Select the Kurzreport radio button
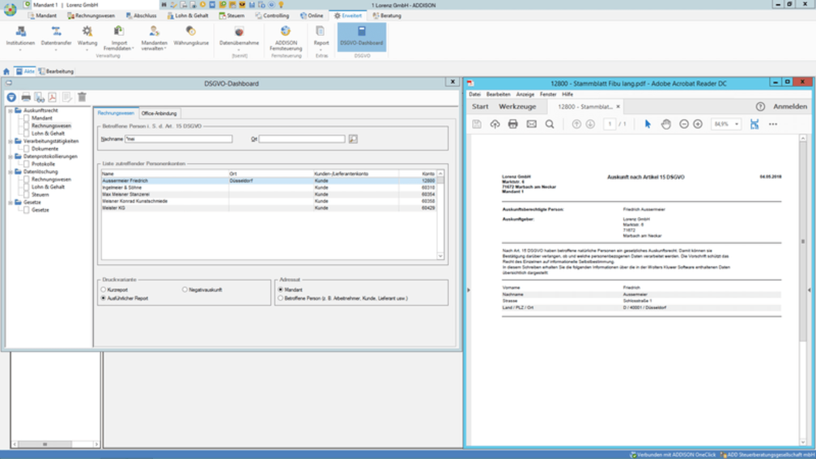This screenshot has height=459, width=816. coord(104,290)
